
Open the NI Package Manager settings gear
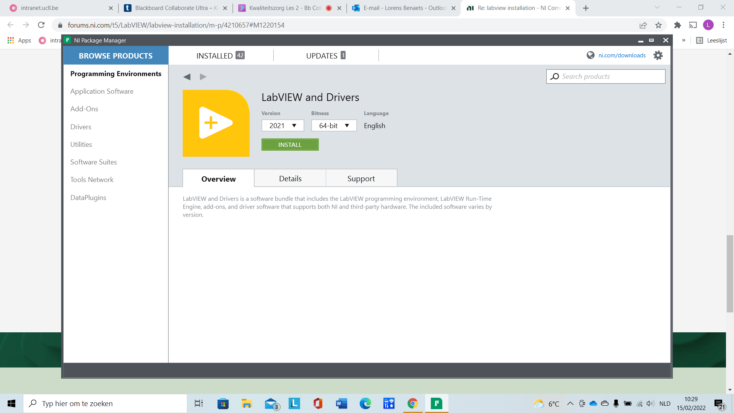click(x=658, y=55)
